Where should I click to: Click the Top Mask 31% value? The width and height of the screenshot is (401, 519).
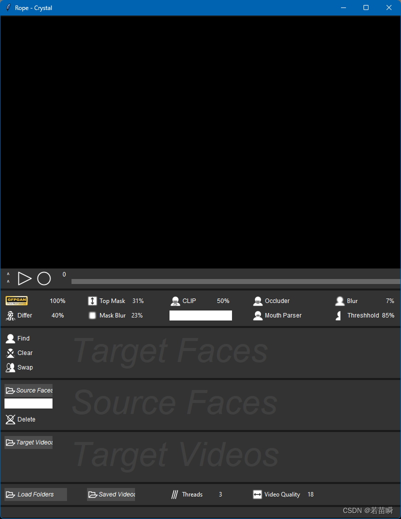[x=138, y=301]
